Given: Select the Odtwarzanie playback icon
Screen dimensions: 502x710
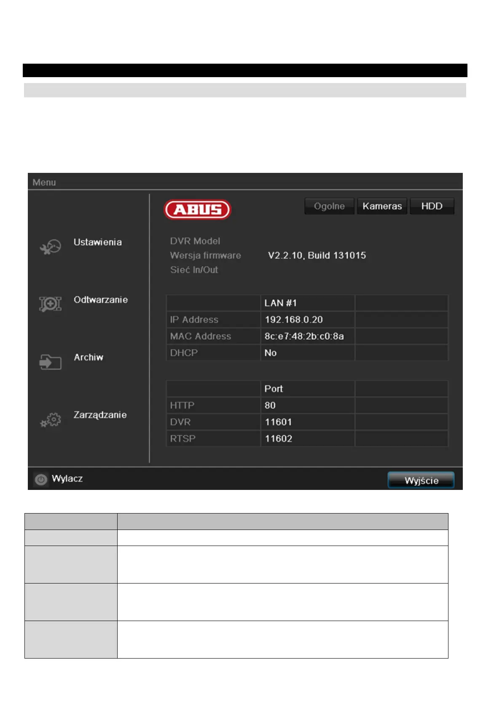Looking at the screenshot, I should pyautogui.click(x=50, y=304).
